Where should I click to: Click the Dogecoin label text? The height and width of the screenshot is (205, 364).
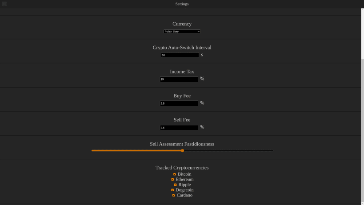point(184,190)
